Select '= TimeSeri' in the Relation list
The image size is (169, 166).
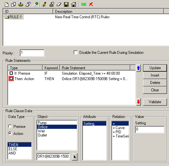point(120,136)
